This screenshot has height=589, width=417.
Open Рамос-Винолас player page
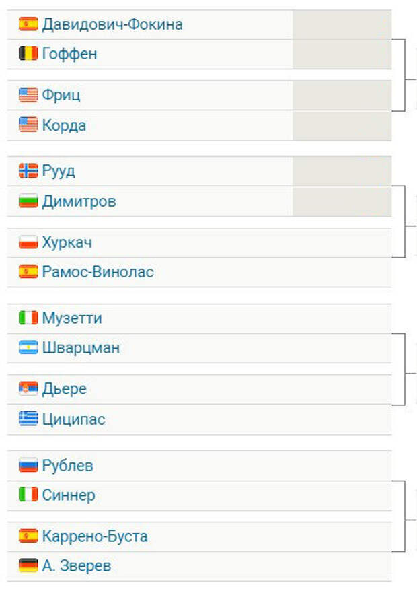tap(98, 271)
